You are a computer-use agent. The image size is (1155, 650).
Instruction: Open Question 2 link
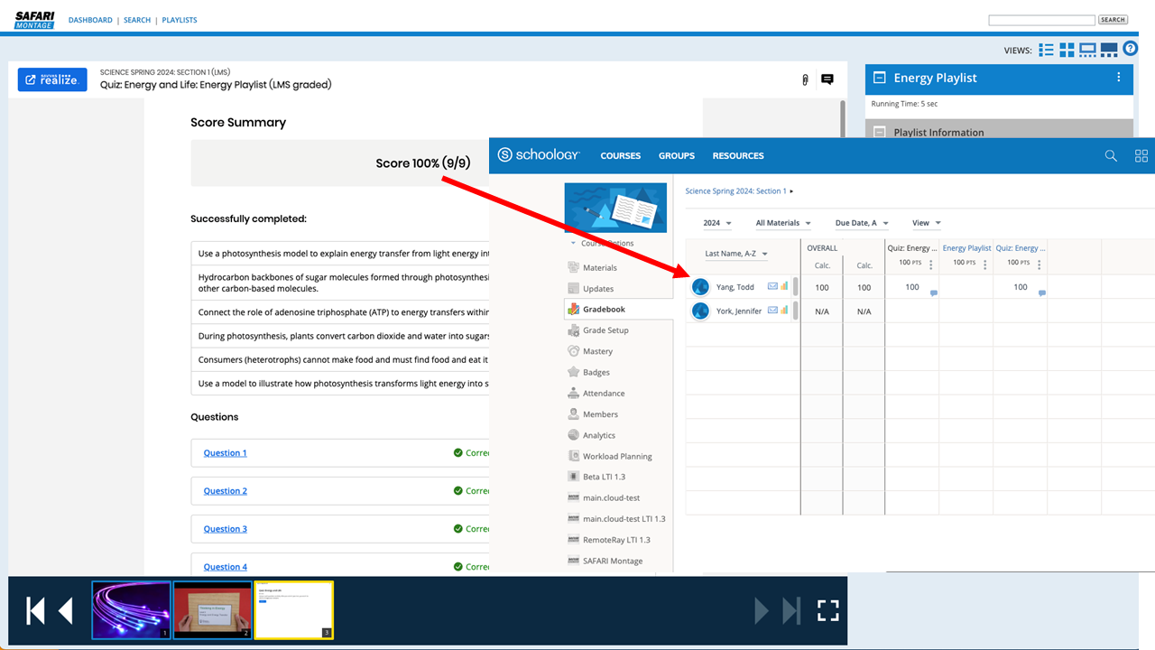pyautogui.click(x=225, y=491)
